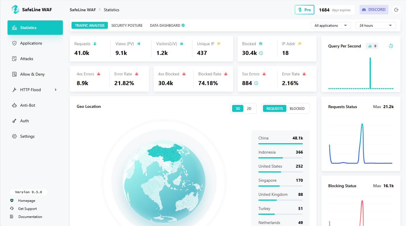Click the Query Per Second spike chart
Screen dimensions: 406x226
click(x=361, y=73)
